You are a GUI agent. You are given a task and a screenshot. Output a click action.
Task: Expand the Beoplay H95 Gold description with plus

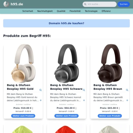pyautogui.click(x=41, y=100)
